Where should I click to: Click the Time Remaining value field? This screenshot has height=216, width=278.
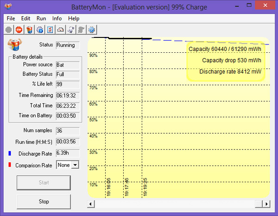[68, 95]
